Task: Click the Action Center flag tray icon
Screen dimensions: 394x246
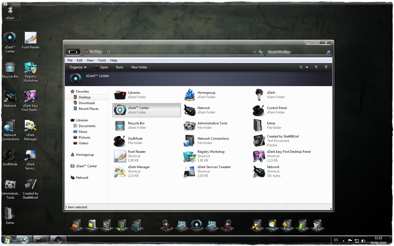Action: 350,241
